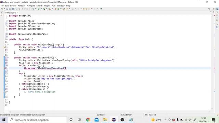The height and width of the screenshot is (123, 219).
Task: Open the quick Search magnifier icon
Action: 209,9
